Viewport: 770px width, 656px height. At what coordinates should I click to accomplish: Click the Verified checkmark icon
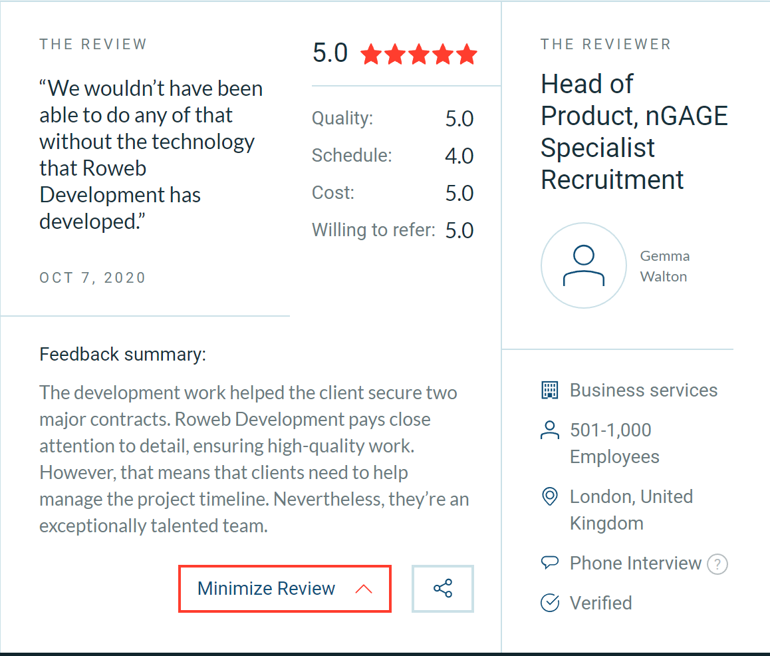(549, 602)
